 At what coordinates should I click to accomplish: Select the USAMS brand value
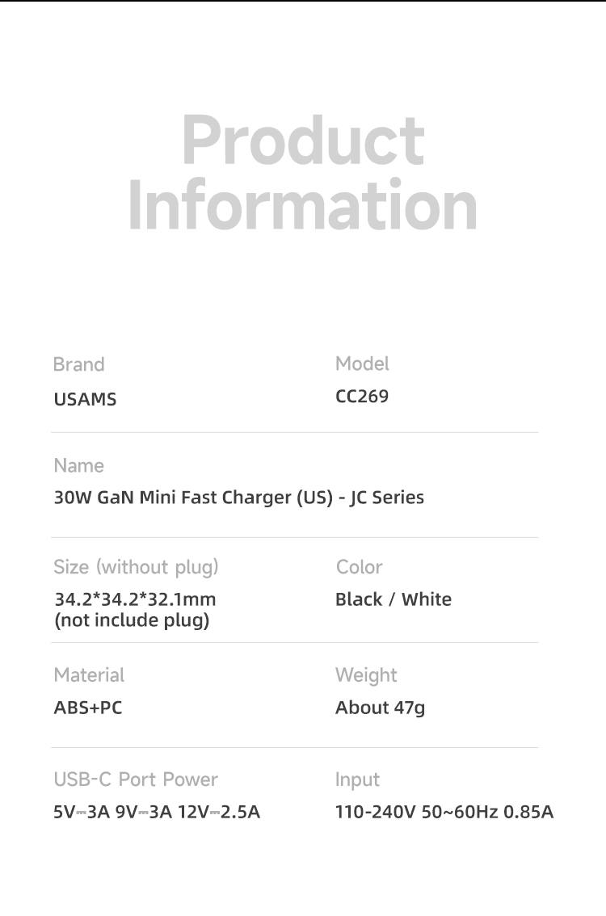pos(85,399)
